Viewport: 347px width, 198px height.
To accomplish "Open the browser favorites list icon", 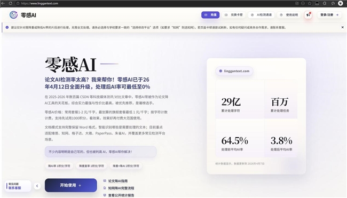I will [333, 3].
